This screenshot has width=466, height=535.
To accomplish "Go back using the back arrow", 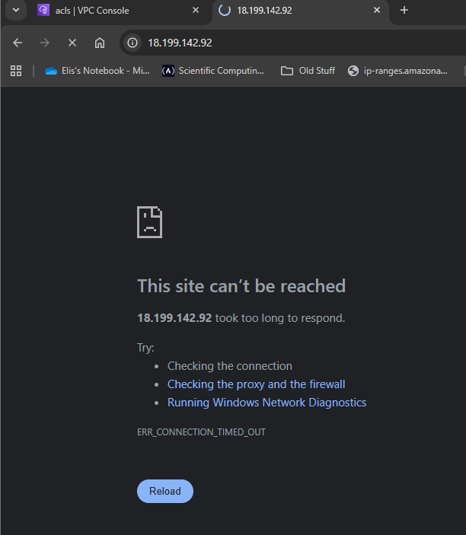I will (x=18, y=43).
